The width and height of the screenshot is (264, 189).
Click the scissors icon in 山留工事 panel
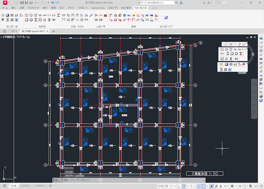pyautogui.click(x=96, y=15)
